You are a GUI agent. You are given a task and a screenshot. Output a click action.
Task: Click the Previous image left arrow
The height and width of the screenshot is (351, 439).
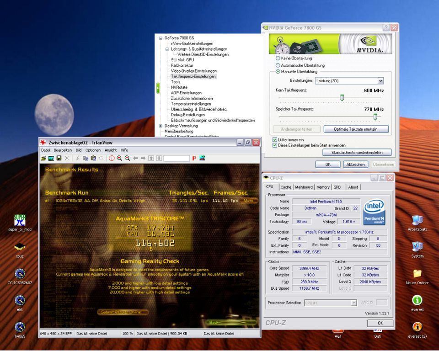pyautogui.click(x=135, y=159)
